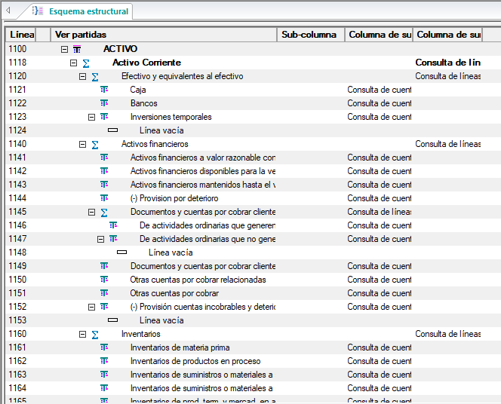
Task: Click the heading icon beside ACTIVO
Action: click(77, 49)
